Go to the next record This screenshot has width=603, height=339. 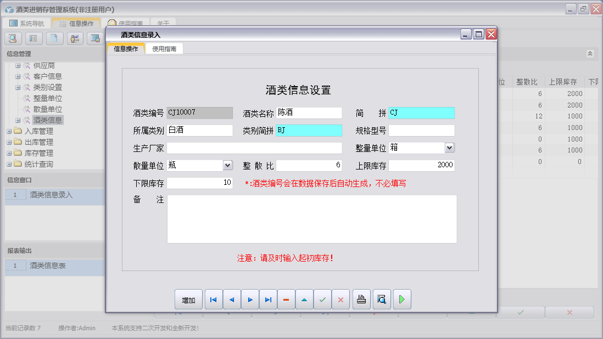click(250, 300)
